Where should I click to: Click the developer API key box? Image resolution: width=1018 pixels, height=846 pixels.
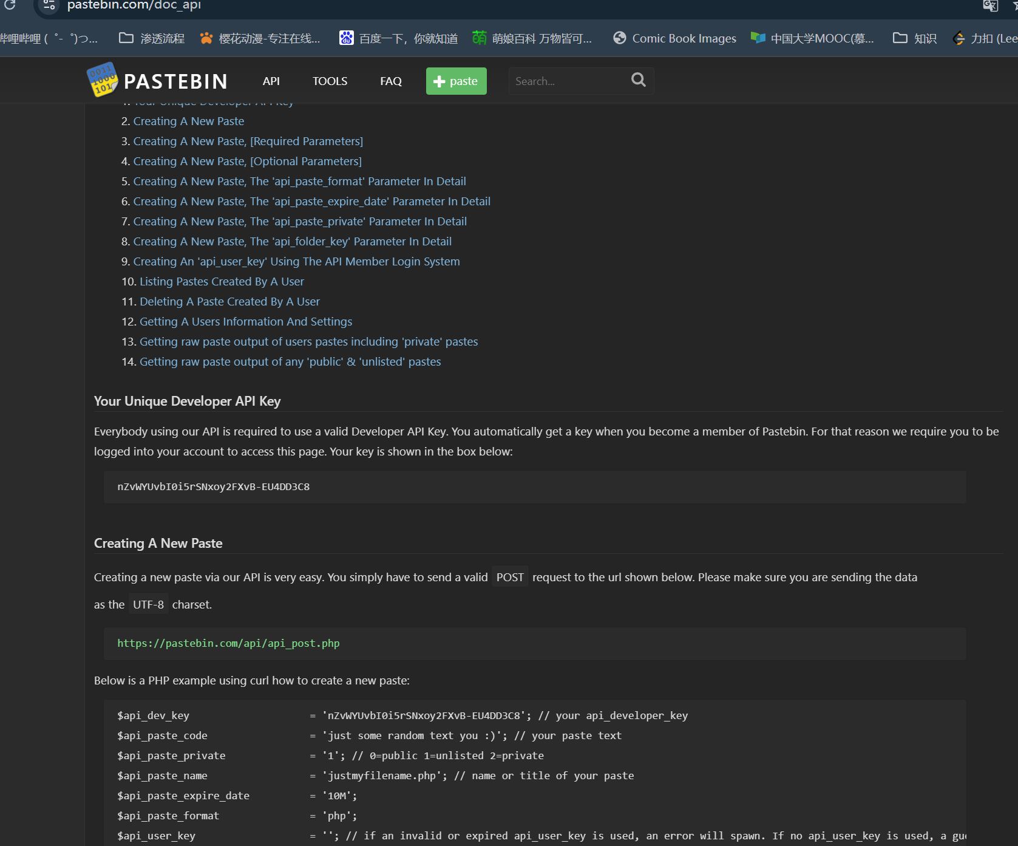pos(535,487)
